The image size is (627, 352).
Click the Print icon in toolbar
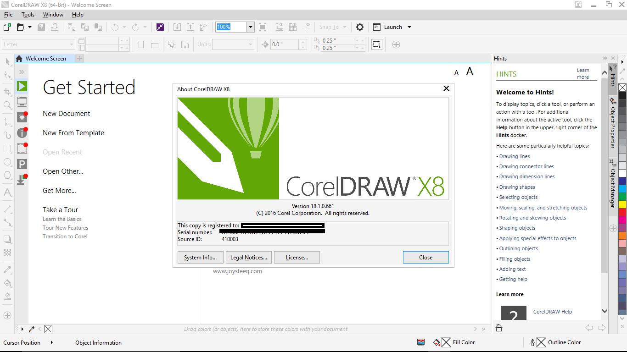[x=55, y=27]
